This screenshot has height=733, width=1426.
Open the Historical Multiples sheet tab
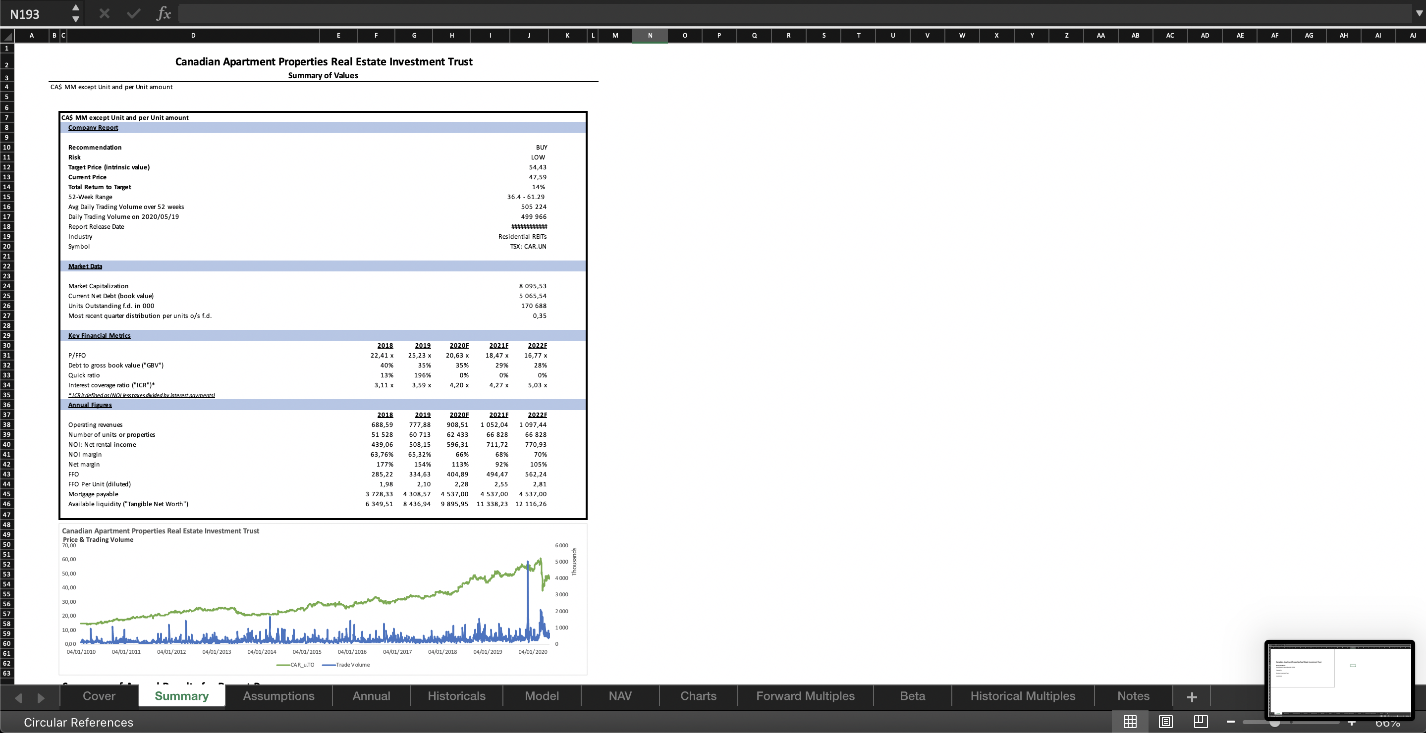tap(1023, 696)
